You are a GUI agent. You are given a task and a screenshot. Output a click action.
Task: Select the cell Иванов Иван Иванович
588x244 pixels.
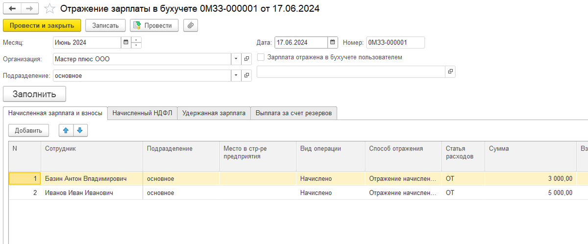92,193
